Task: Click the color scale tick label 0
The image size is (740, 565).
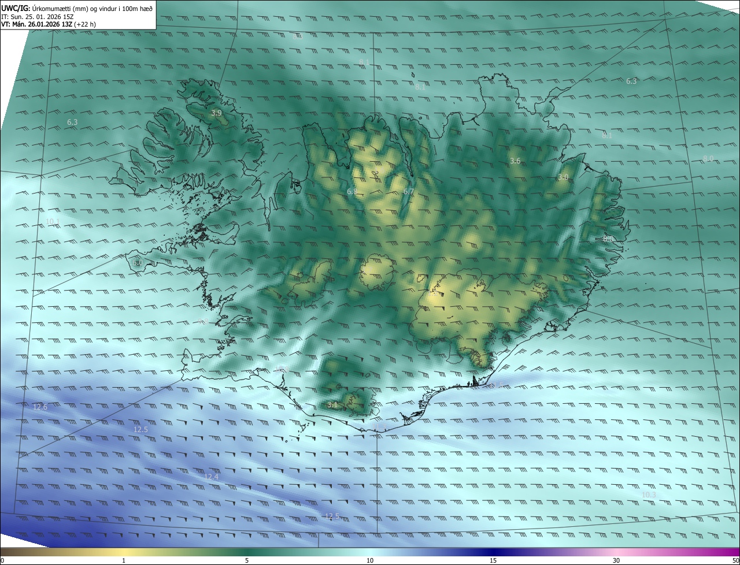Action: tap(2, 560)
